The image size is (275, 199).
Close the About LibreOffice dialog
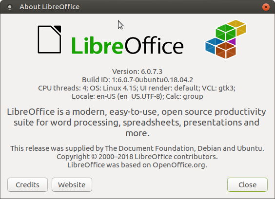point(247,185)
